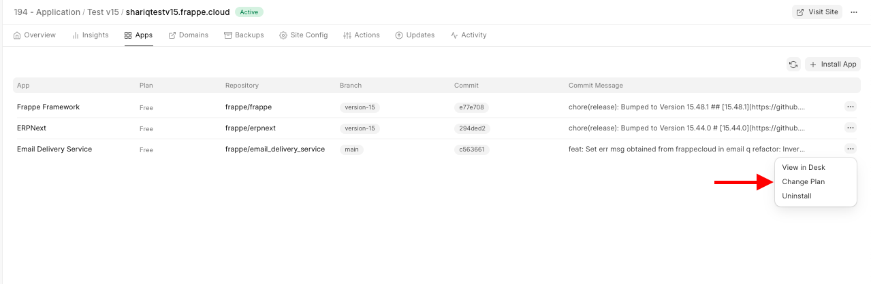Click the Test v15 breadcrumb link
The image size is (871, 284).
point(101,12)
